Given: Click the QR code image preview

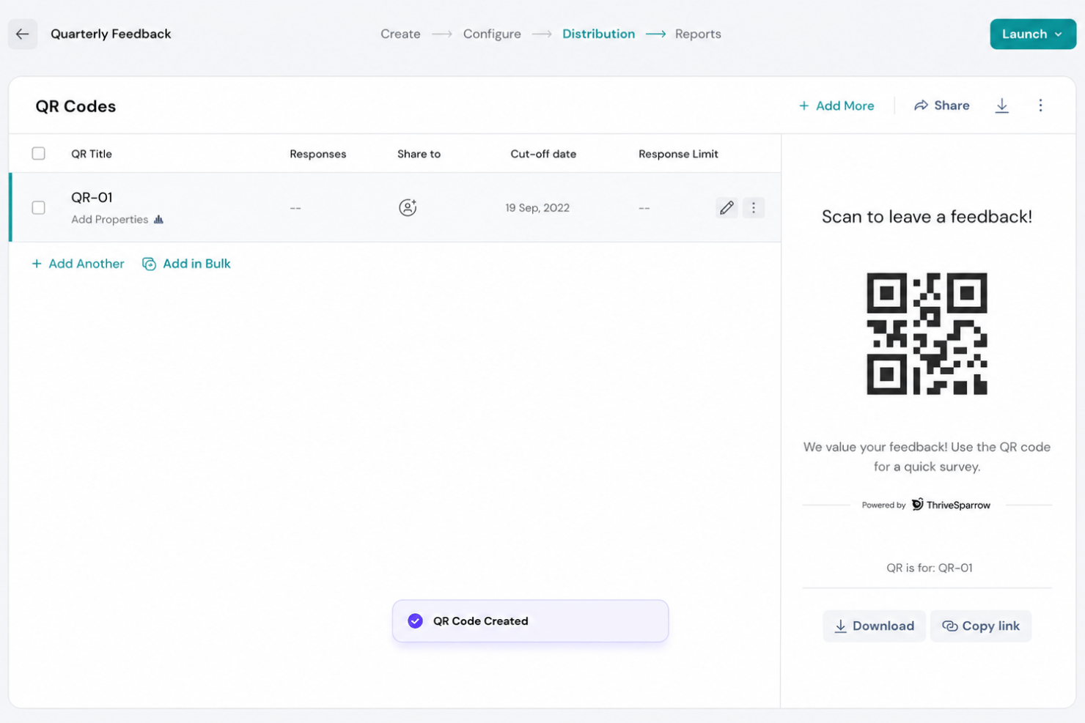Looking at the screenshot, I should [927, 333].
